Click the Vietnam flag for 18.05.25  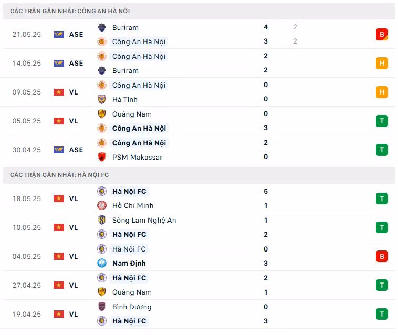click(x=59, y=198)
